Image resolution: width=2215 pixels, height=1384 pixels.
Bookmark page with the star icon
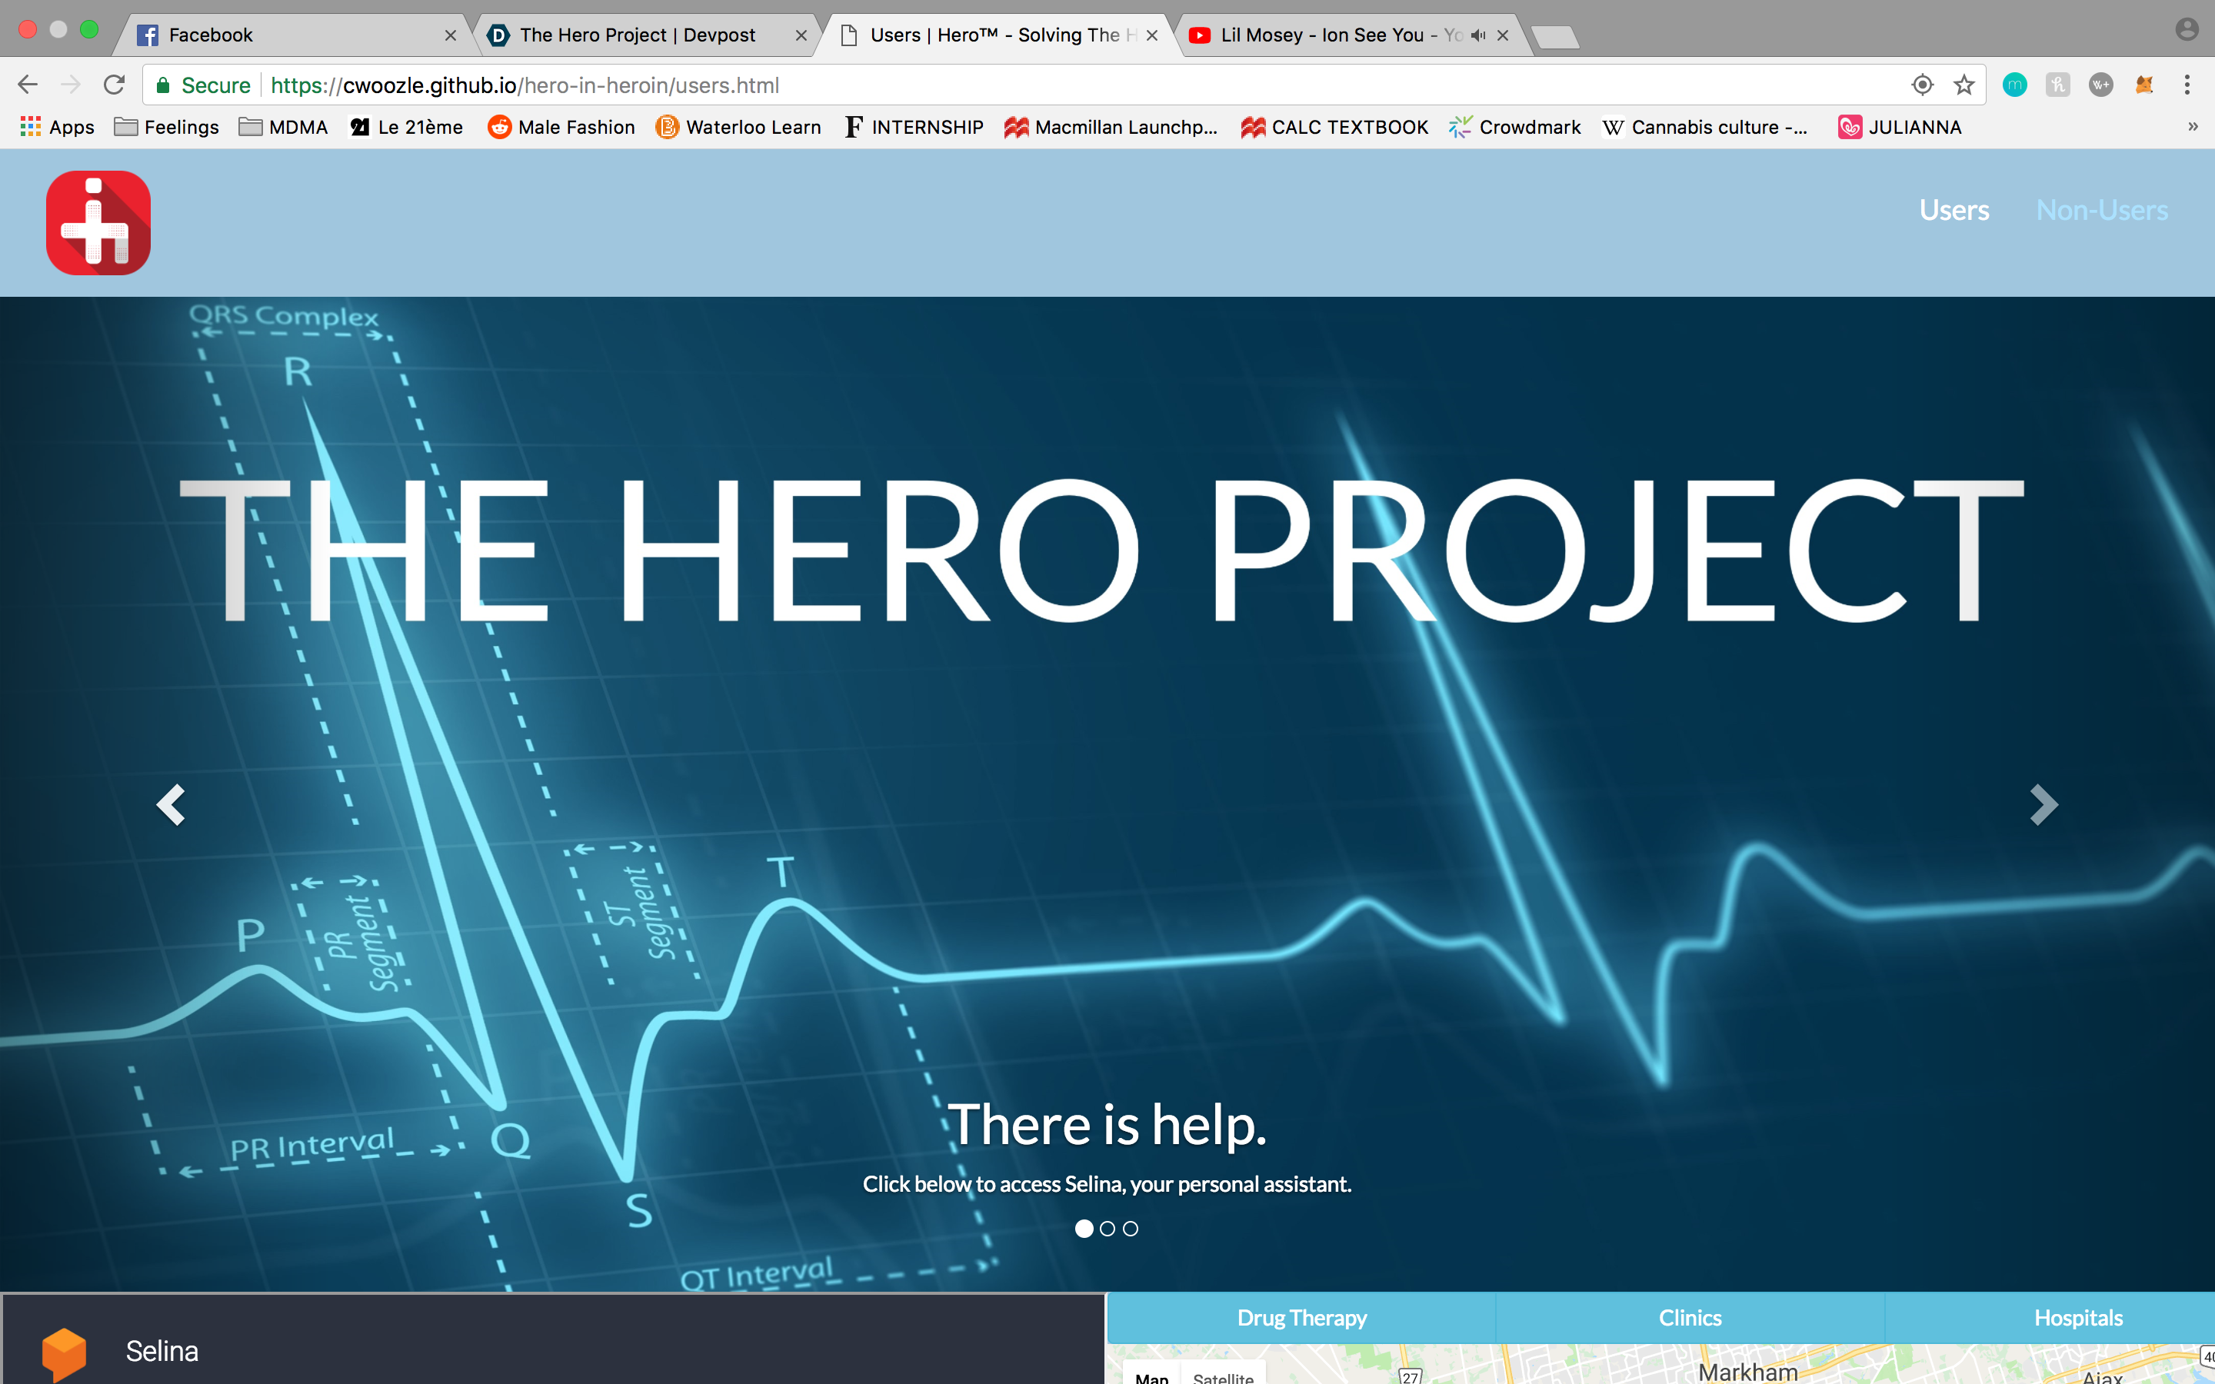click(x=1964, y=85)
